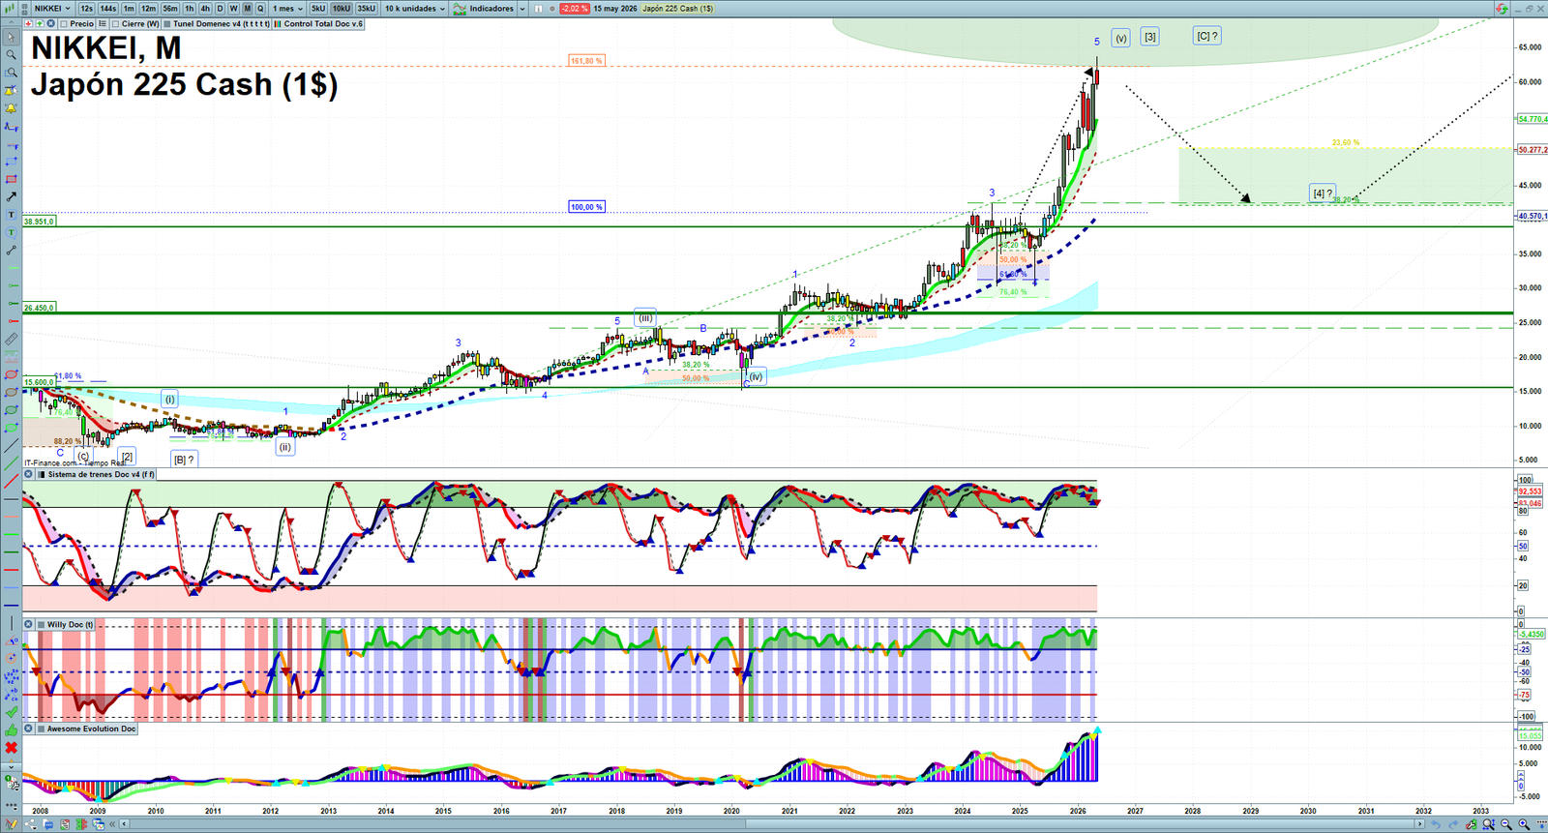Viewport: 1548px width, 833px height.
Task: Select the M monthly timeframe
Action: (248, 9)
